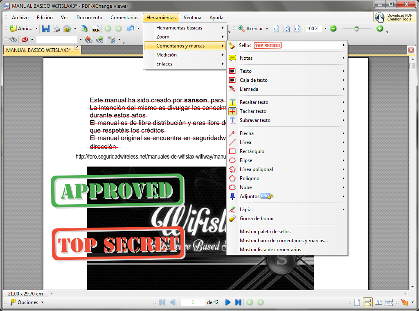The image size is (419, 311).
Task: Open the Zoom submenu
Action: pos(185,36)
